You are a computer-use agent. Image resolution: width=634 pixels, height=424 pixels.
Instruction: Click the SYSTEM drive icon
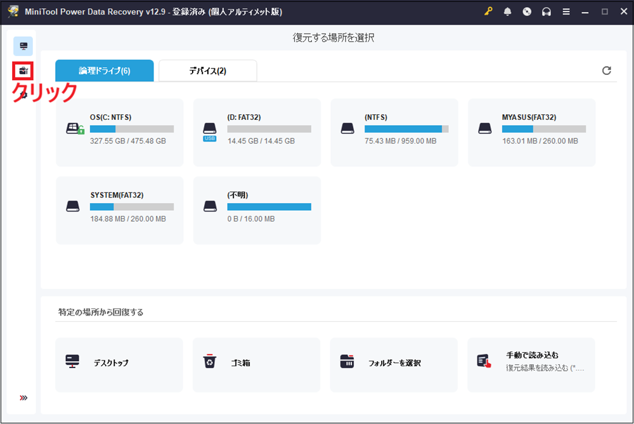click(73, 206)
